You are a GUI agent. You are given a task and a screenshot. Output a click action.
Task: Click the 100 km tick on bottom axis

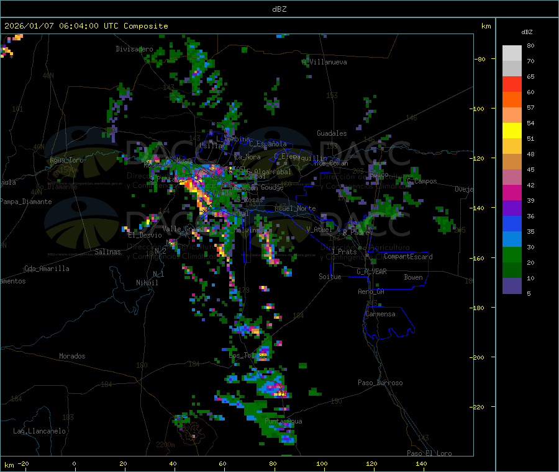coord(322,464)
